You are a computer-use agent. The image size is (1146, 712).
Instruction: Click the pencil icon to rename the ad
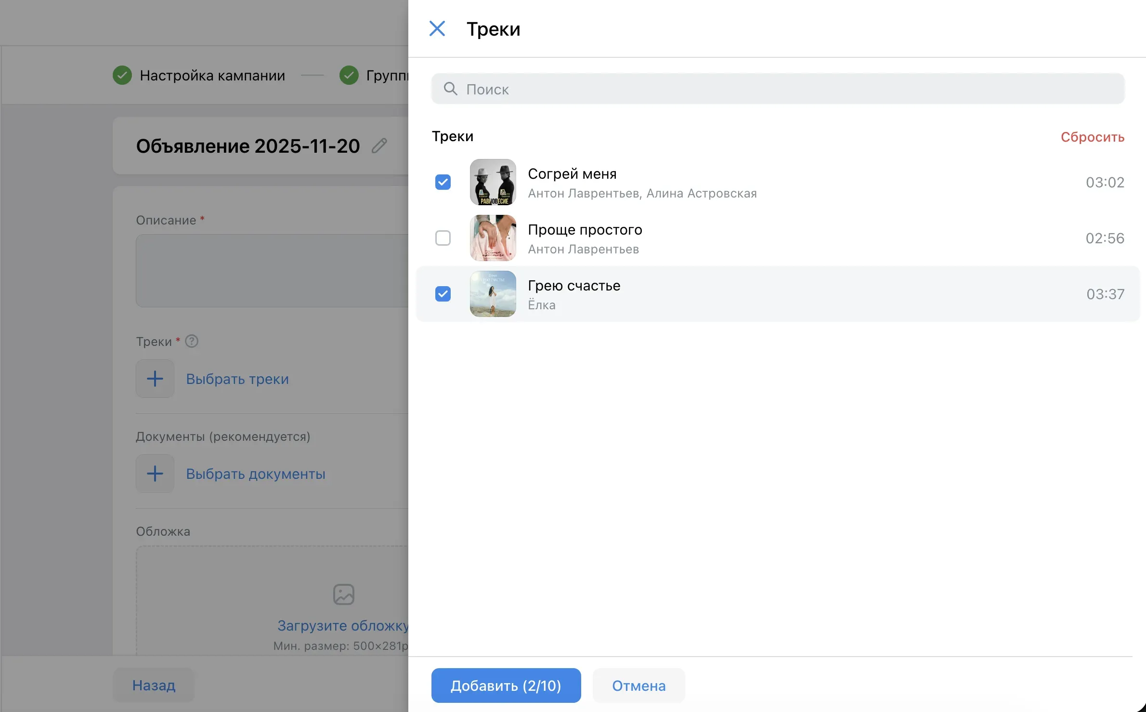point(379,145)
